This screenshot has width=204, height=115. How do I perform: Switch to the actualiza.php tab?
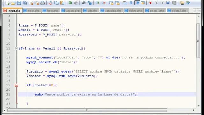click(x=111, y=11)
